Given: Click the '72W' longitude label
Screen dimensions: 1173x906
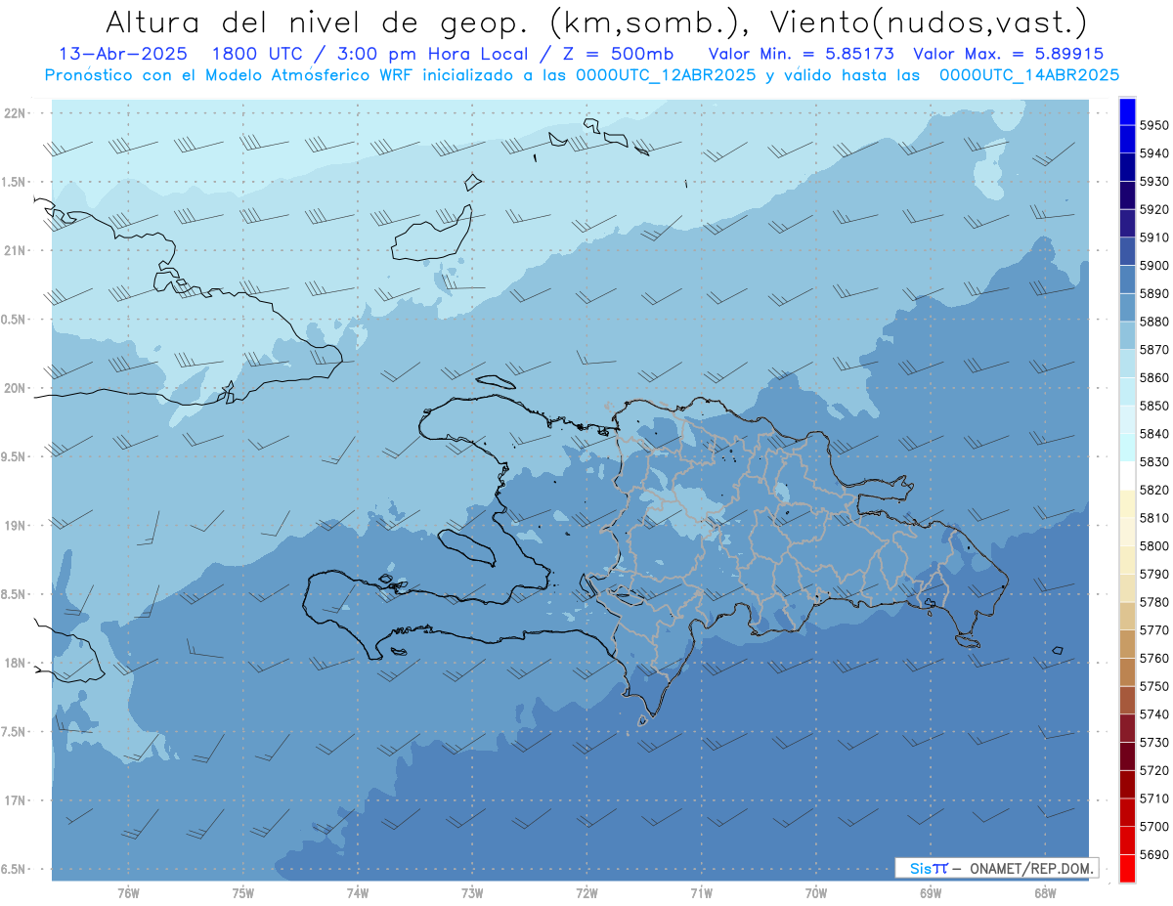Looking at the screenshot, I should point(586,893).
